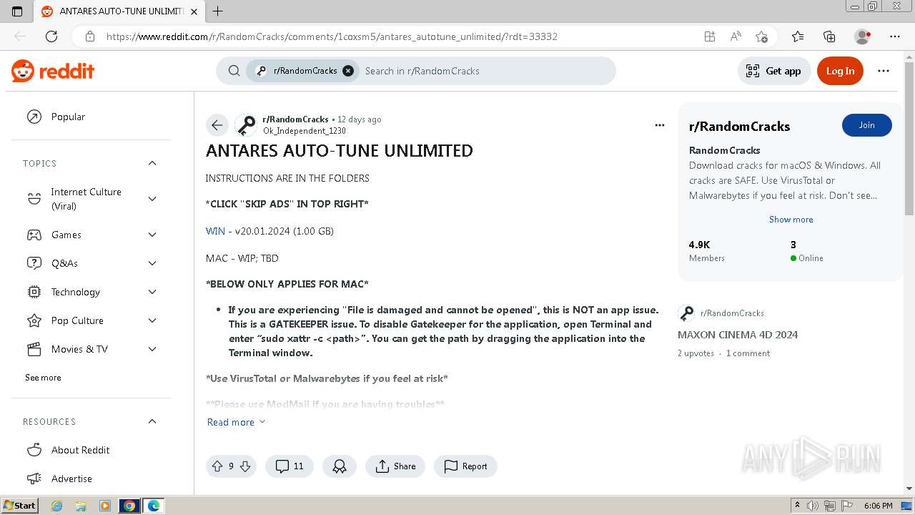Expand the Q&As topic
This screenshot has width=915, height=515.
point(152,263)
